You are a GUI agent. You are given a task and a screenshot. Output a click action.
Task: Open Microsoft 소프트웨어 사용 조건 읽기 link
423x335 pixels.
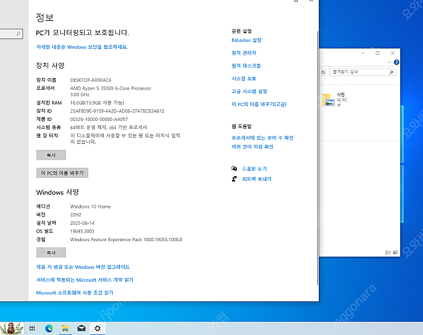click(75, 293)
